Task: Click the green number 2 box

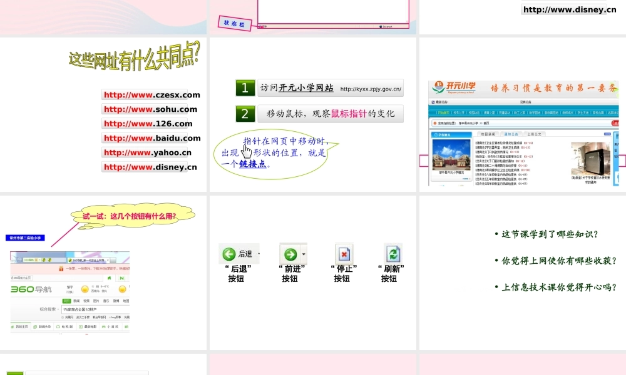Action: pyautogui.click(x=245, y=114)
